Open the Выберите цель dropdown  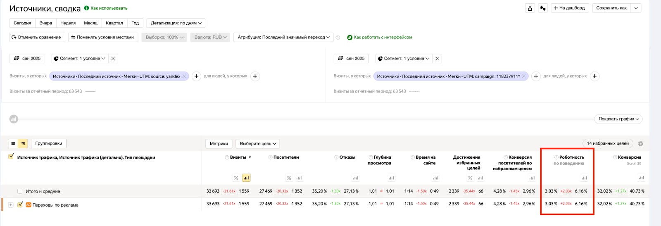tap(258, 144)
